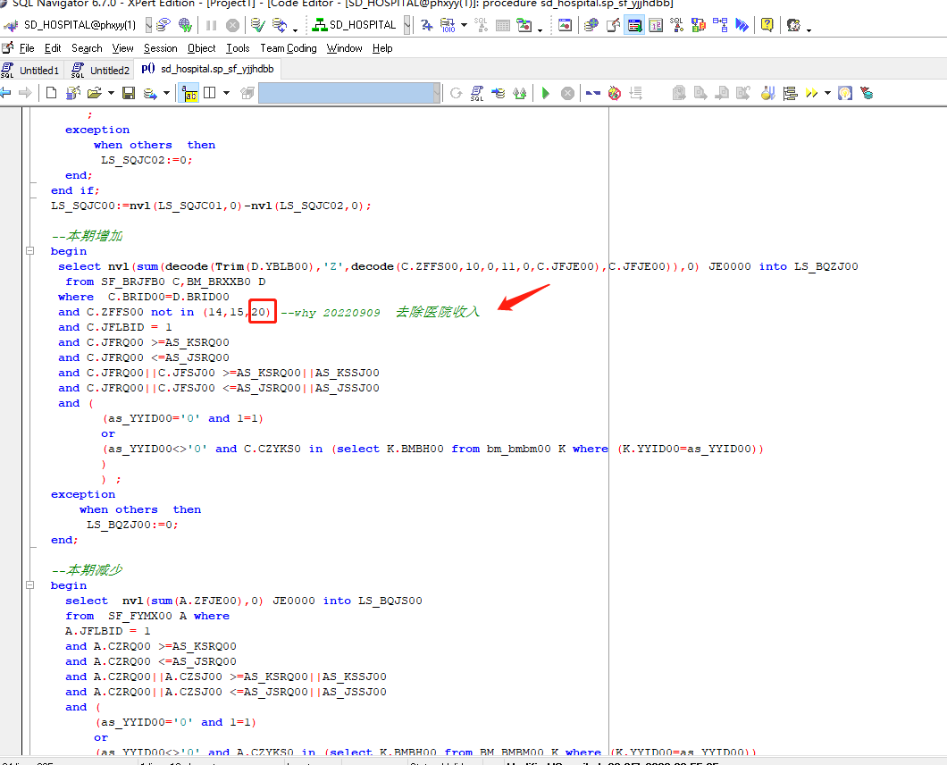This screenshot has width=947, height=765.
Task: Click the database with 1010 binary icon
Action: [448, 25]
